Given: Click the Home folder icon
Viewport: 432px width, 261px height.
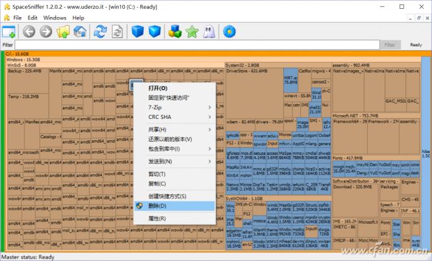Looking at the screenshot, I should pyautogui.click(x=80, y=32).
